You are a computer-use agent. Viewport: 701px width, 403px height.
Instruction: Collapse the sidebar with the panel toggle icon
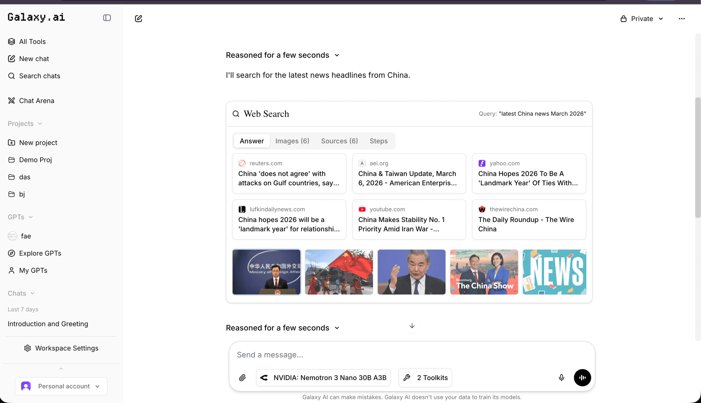(x=107, y=18)
